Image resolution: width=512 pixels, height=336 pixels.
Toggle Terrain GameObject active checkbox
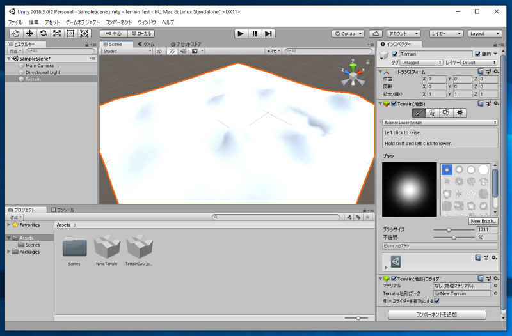[x=395, y=54]
